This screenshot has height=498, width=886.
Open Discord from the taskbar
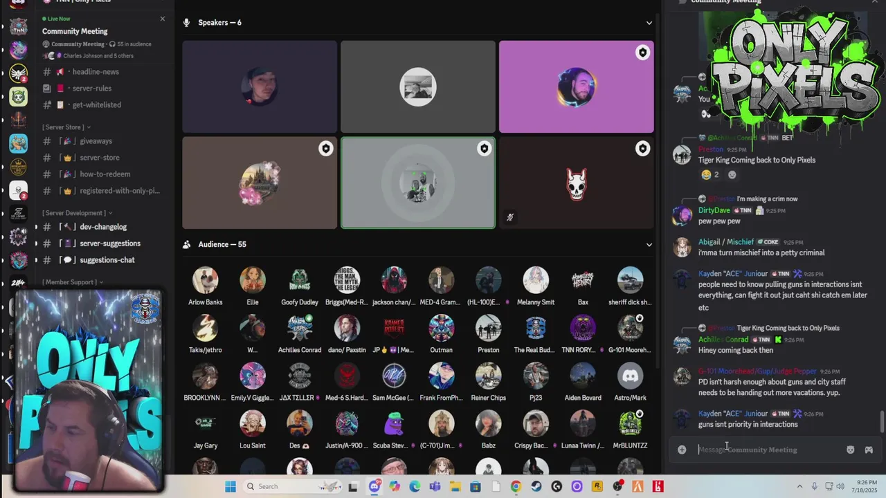375,486
